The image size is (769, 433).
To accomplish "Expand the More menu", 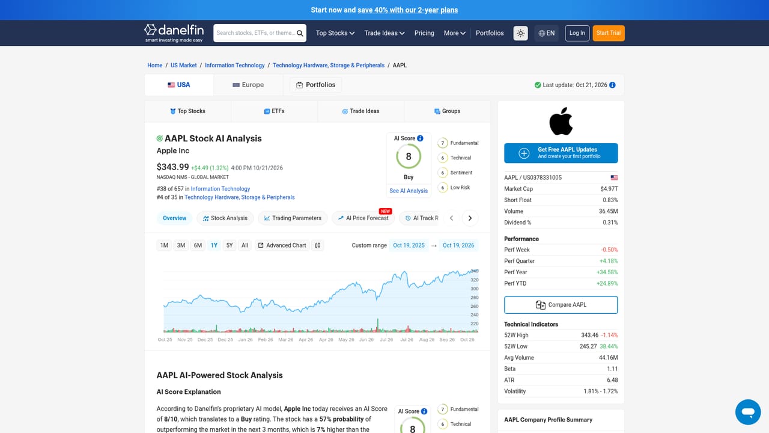I will coord(455,33).
